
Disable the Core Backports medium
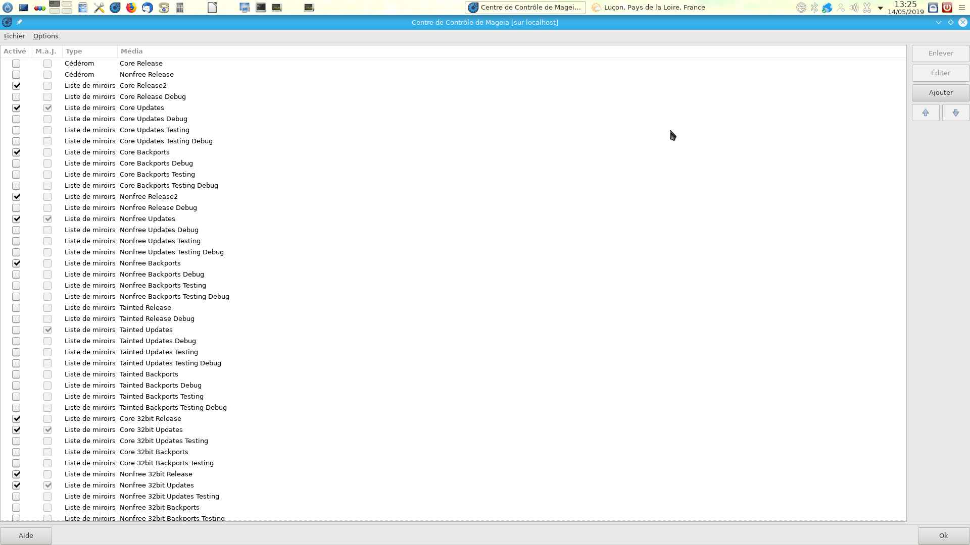(17, 152)
